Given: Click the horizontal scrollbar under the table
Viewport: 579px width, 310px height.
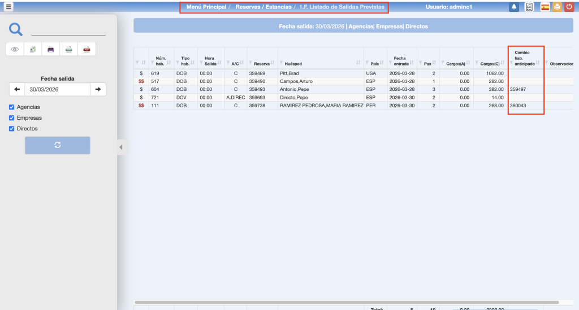Looking at the screenshot, I should tap(346, 302).
